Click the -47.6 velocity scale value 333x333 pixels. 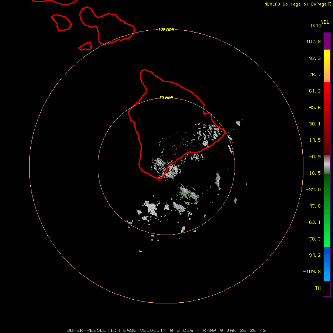[x=313, y=206]
